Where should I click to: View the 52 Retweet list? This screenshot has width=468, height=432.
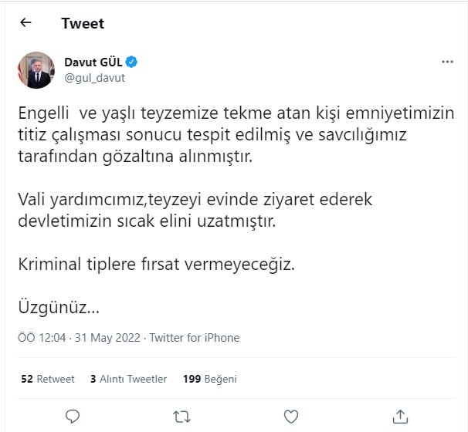48,379
